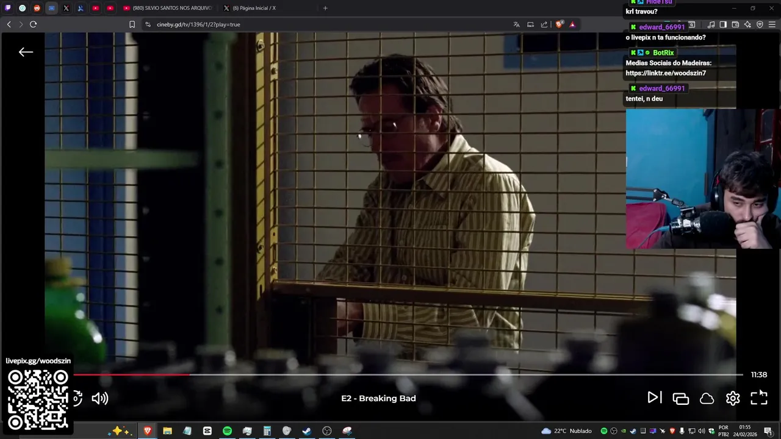The image size is (781, 439).
Task: Switch keyboard language POR PTB2
Action: (x=724, y=431)
